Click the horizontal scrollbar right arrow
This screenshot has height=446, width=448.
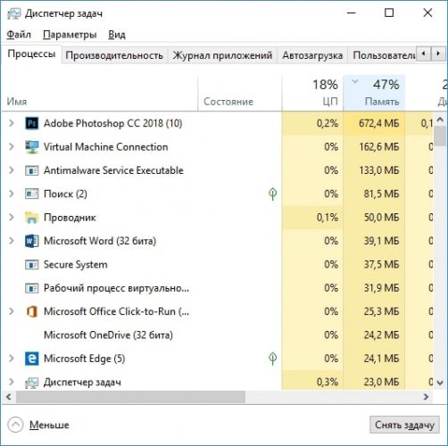point(426,397)
